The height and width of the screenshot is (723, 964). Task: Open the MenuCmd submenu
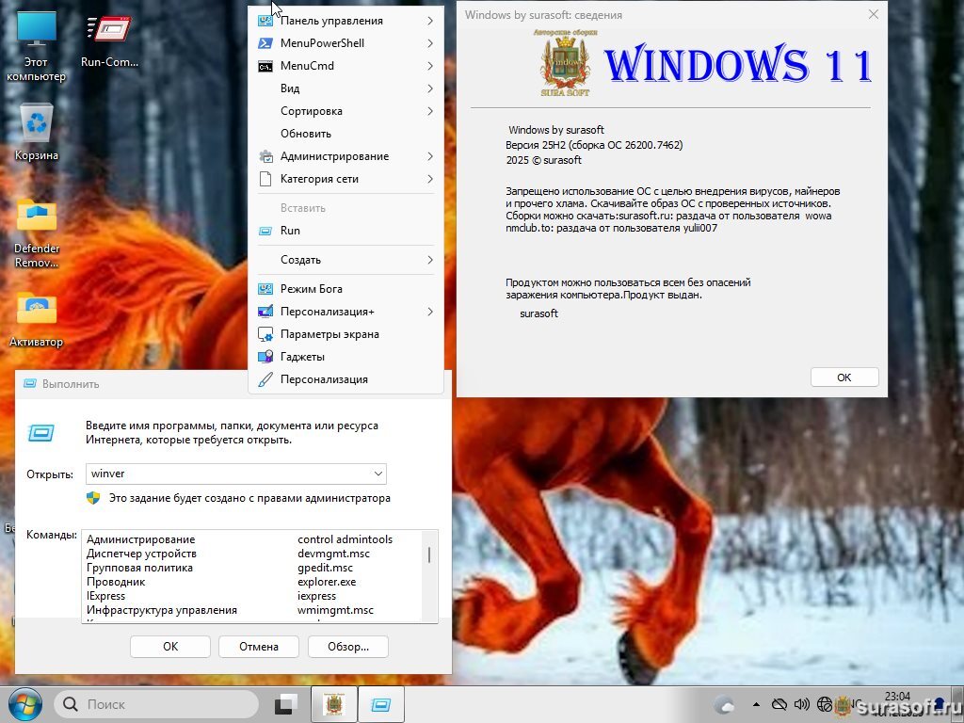click(x=346, y=66)
